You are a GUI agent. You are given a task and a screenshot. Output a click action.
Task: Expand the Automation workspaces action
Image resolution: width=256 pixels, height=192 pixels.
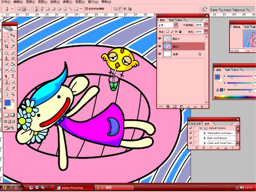point(205,133)
